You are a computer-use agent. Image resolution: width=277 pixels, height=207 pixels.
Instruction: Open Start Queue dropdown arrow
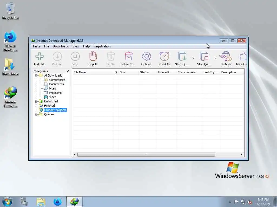coord(193,58)
